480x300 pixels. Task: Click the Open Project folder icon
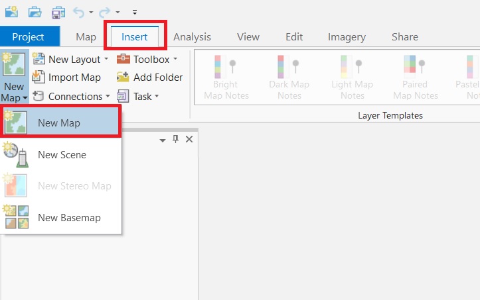[35, 12]
